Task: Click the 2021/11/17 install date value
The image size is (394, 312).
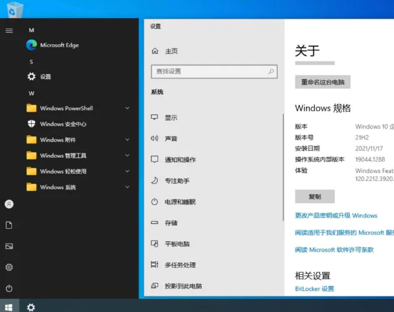Action: 369,149
